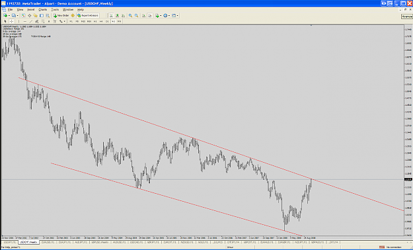Switch to the GBPUSD,Weekly chart tab
Viewport: 413px width, 250px height.
(x=100, y=242)
